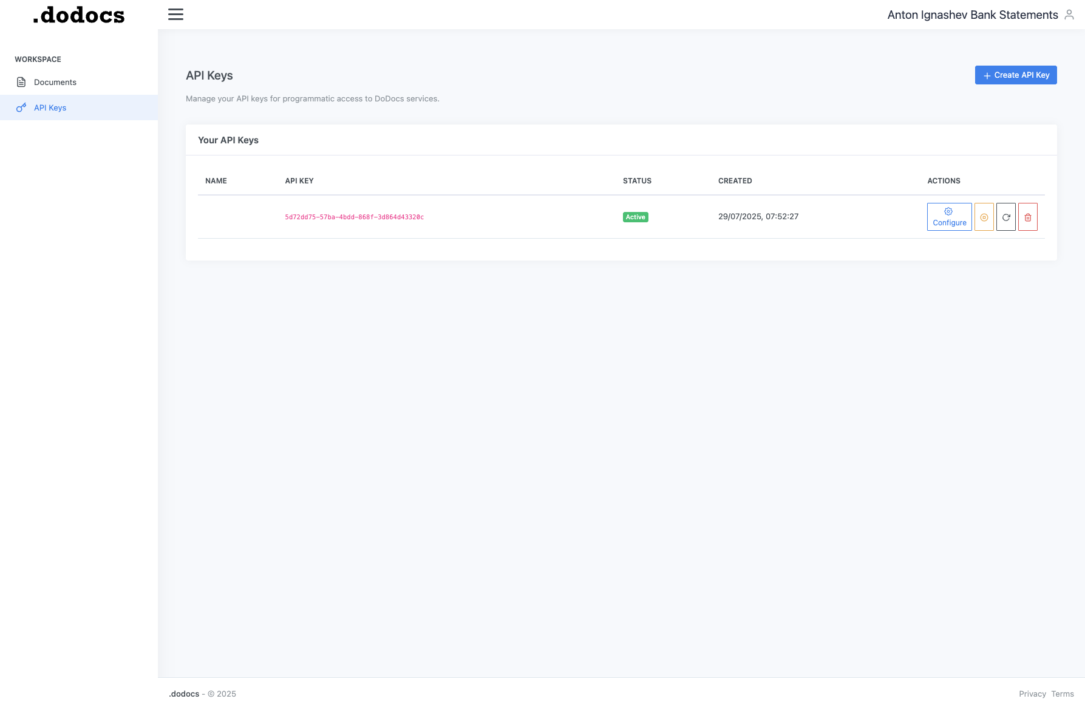Viewport: 1085px width, 710px height.
Task: Switch to Documents in the workspace sidebar
Action: click(x=55, y=81)
